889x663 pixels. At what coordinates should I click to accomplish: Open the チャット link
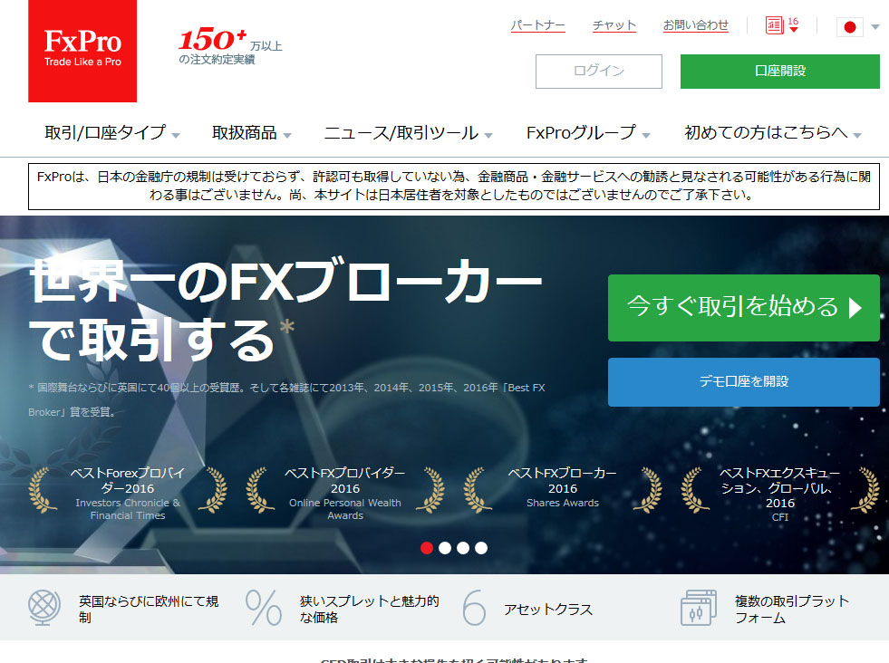[614, 25]
